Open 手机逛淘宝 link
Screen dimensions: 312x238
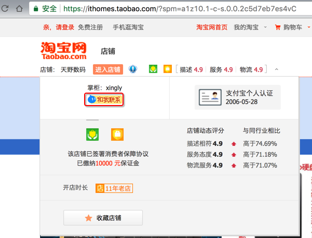[x=128, y=27]
